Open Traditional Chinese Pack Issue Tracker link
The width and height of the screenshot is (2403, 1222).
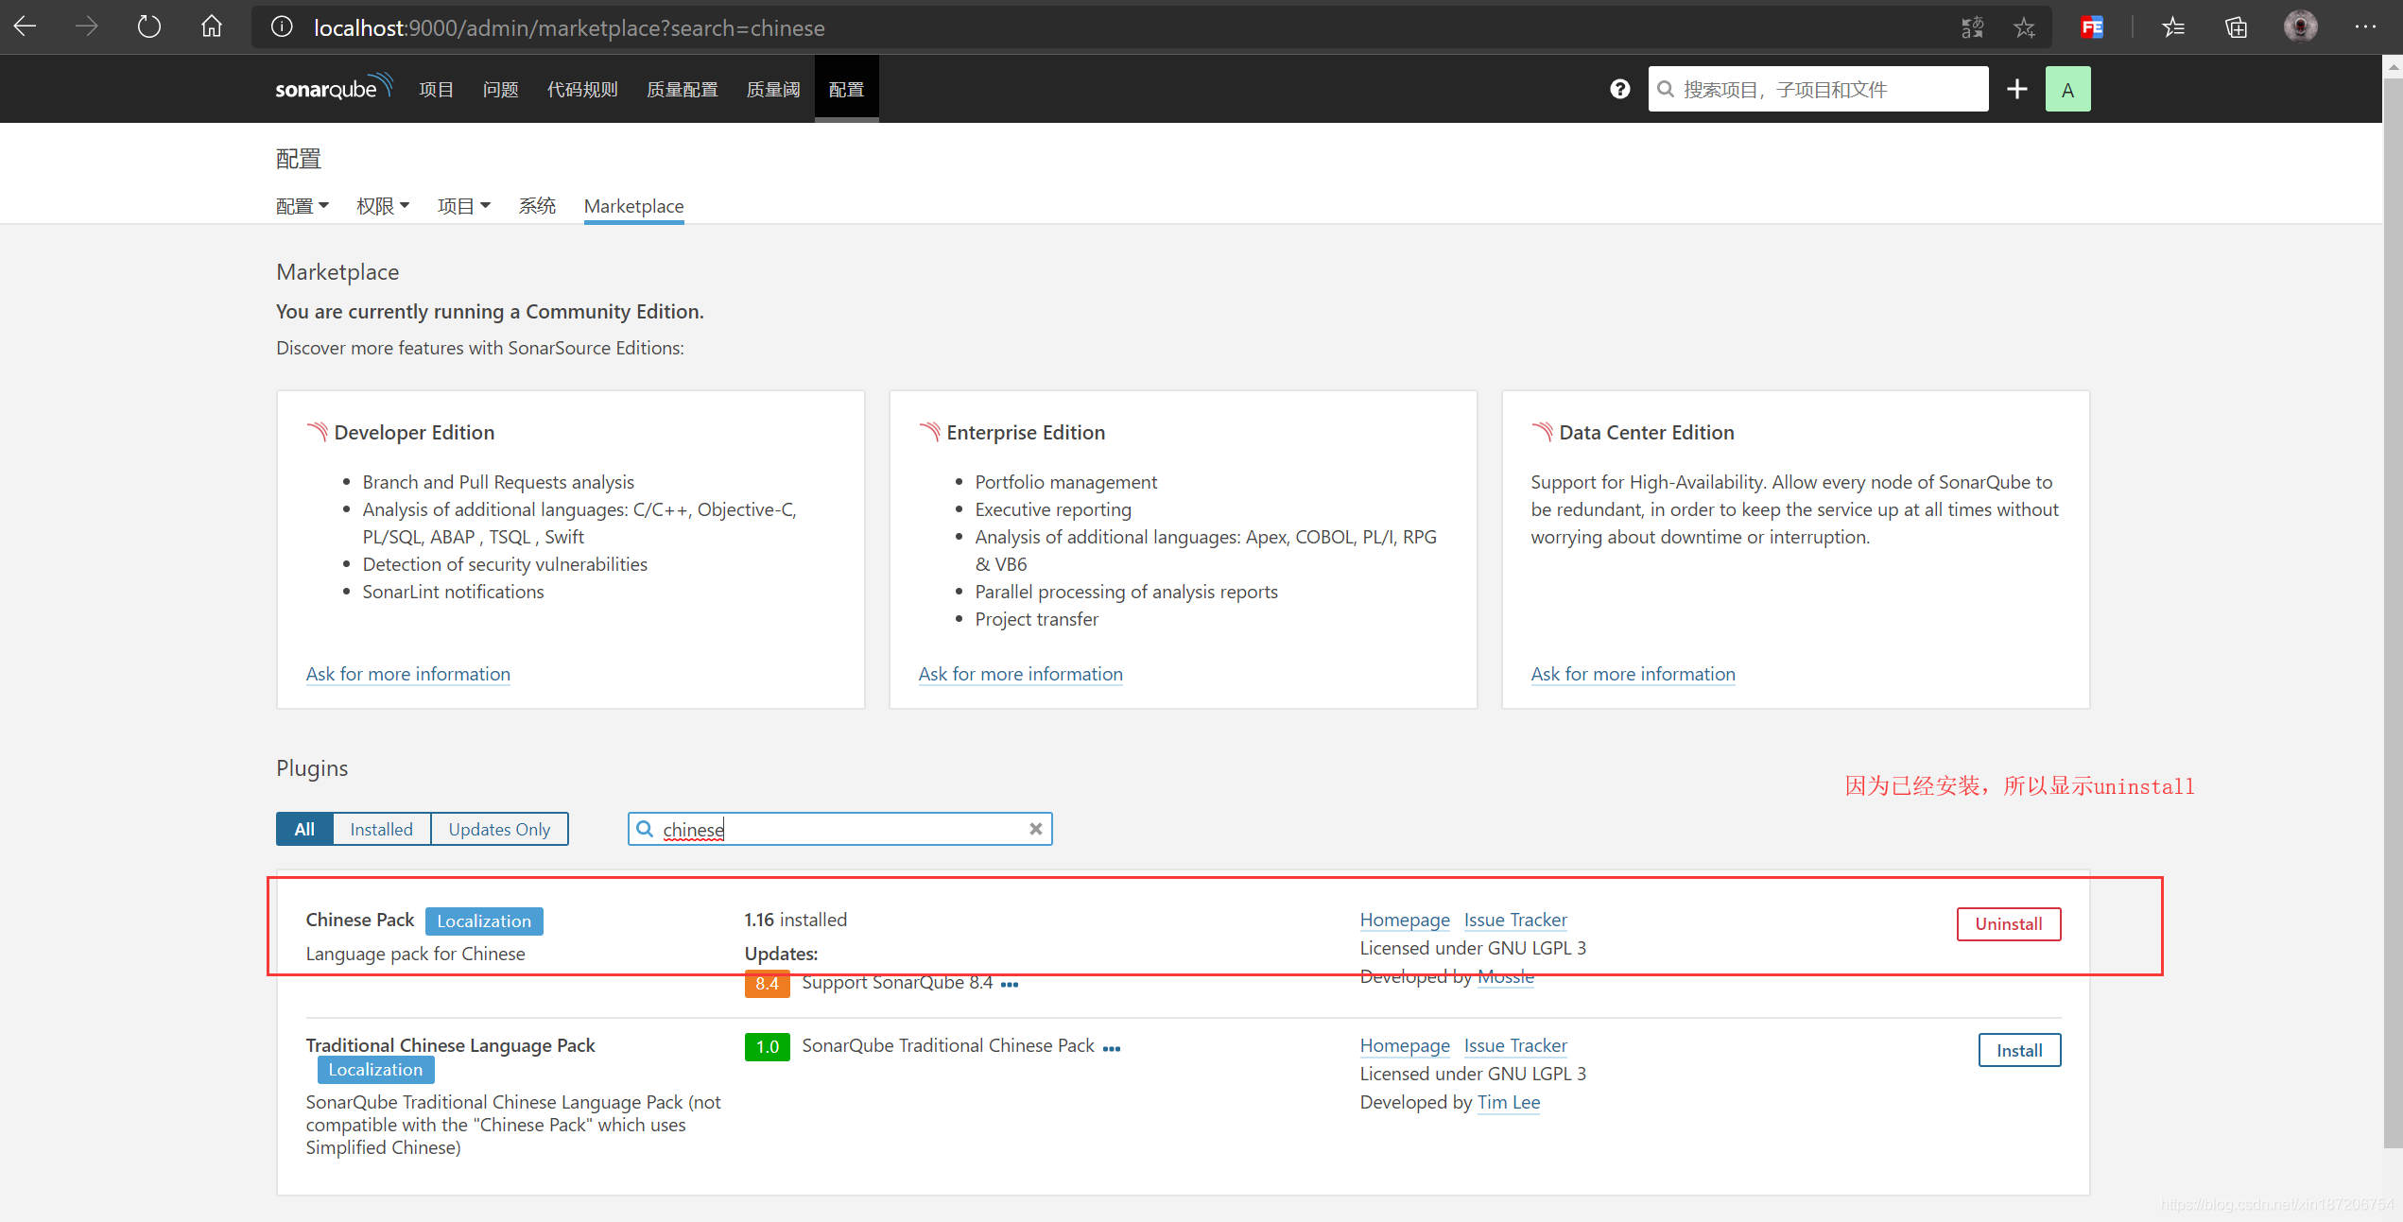pos(1515,1045)
